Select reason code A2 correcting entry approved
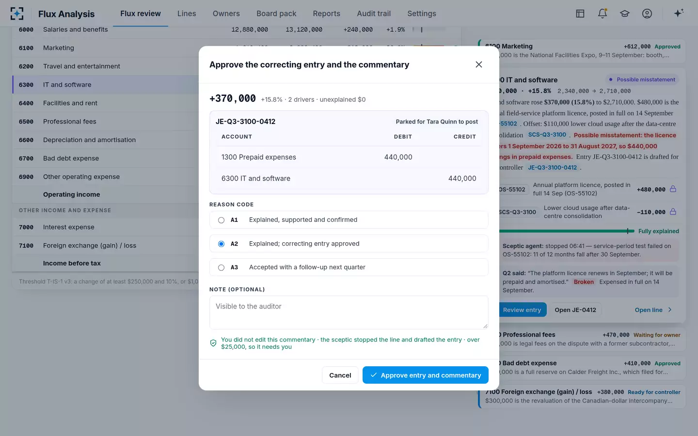698x436 pixels. click(x=349, y=244)
